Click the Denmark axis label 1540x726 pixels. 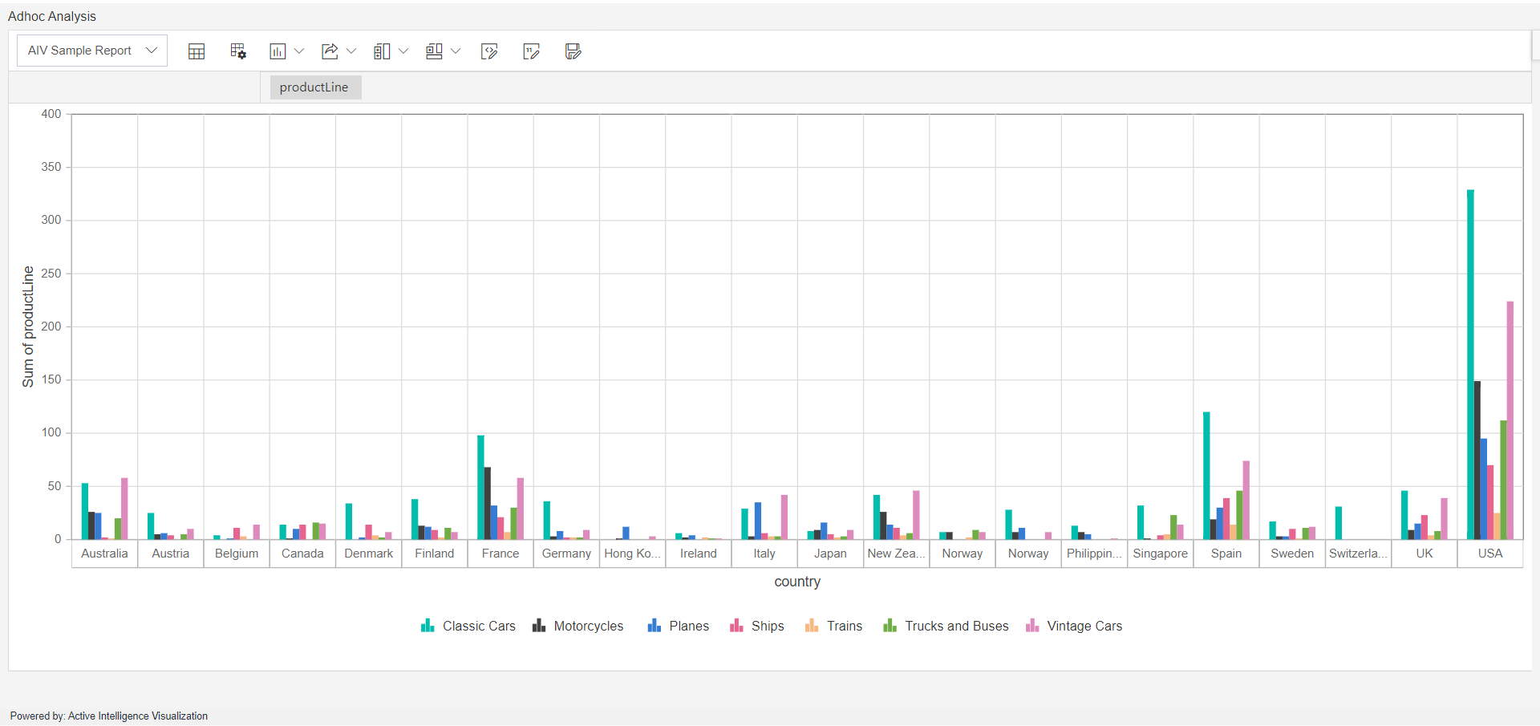pyautogui.click(x=369, y=554)
